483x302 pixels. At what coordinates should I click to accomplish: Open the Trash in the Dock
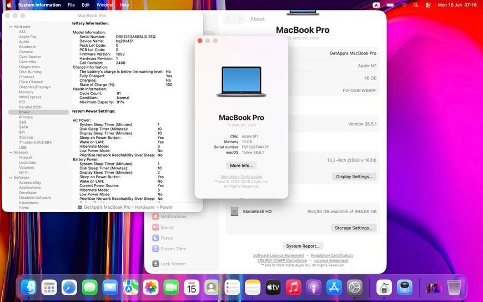pyautogui.click(x=454, y=287)
